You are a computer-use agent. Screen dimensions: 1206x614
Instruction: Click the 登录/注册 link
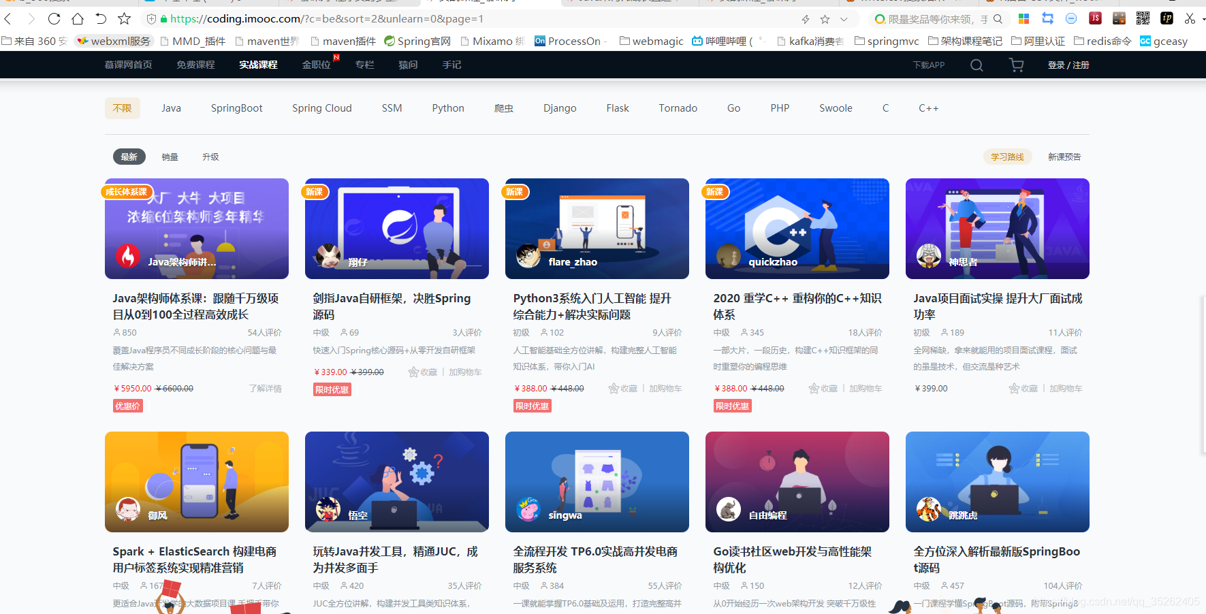1068,65
